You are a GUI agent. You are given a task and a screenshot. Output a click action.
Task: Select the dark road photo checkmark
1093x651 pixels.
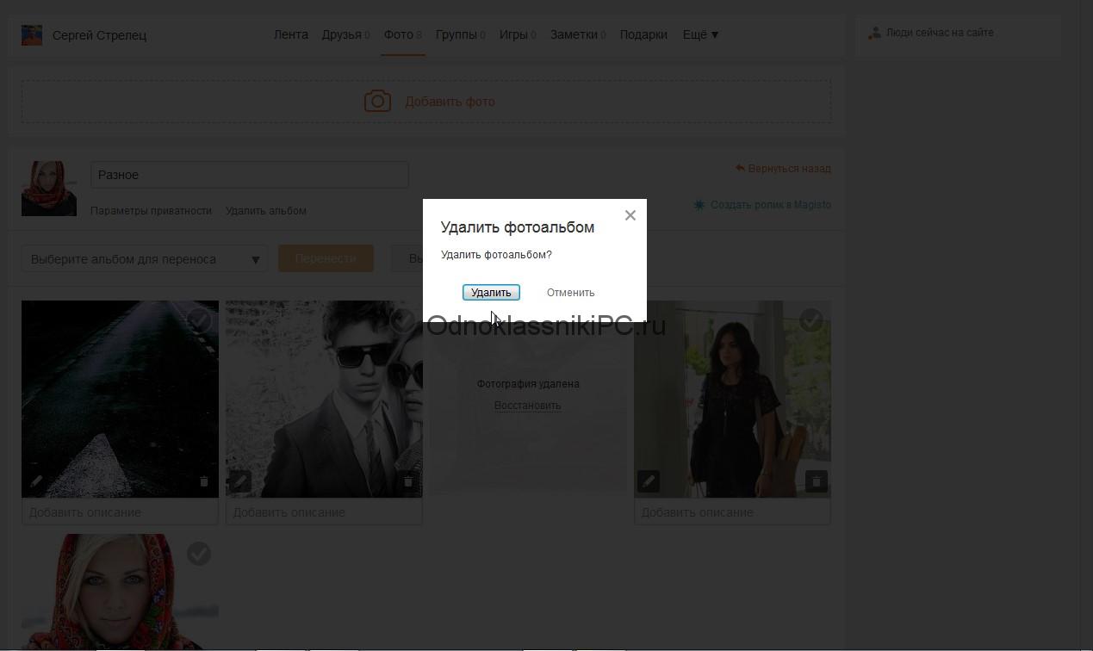199,320
